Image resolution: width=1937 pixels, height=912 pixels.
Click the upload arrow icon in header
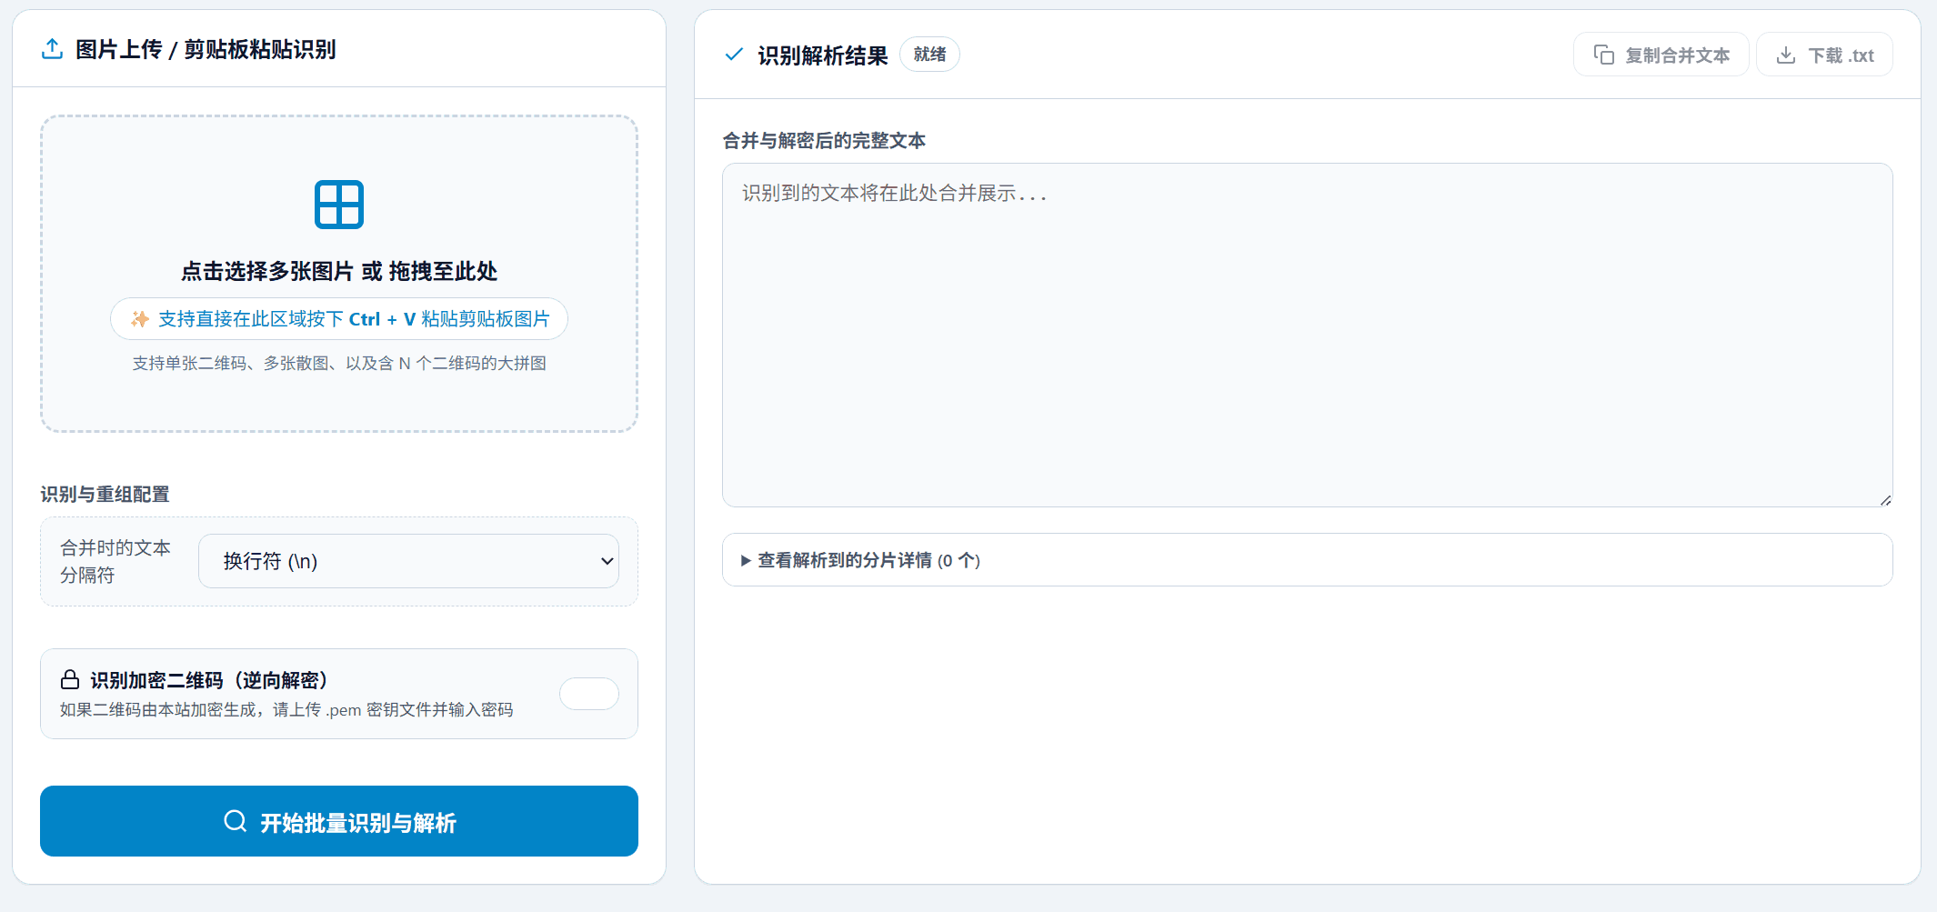53,49
